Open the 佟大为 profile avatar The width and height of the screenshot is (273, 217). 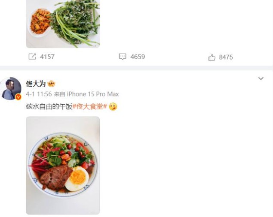[x=11, y=89]
